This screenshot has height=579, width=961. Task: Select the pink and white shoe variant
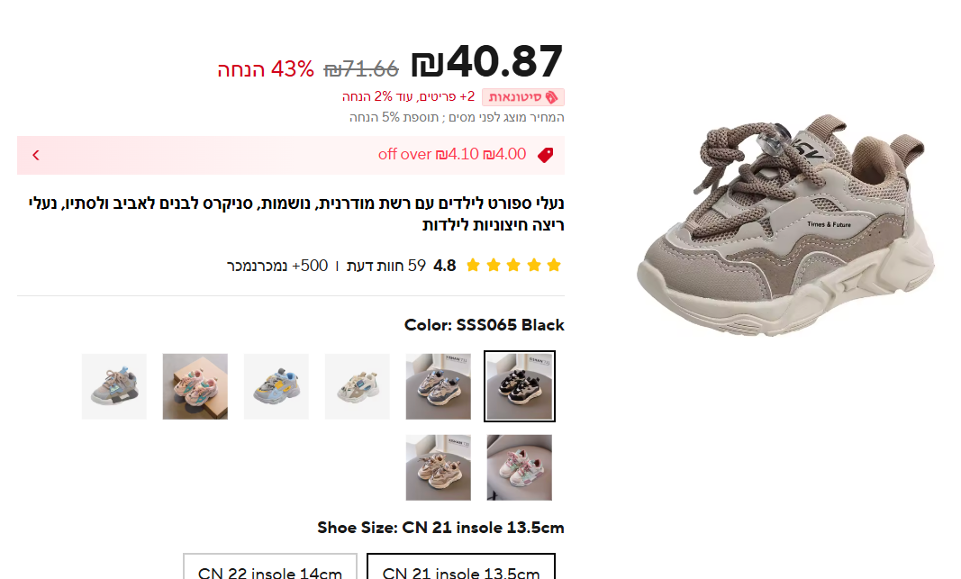520,467
